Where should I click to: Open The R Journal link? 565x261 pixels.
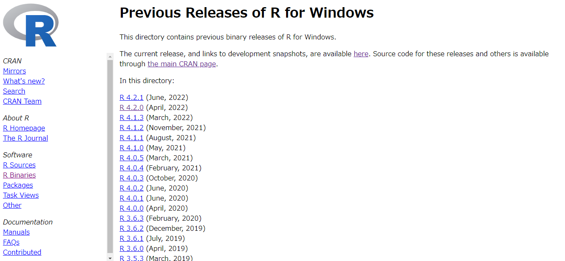(x=26, y=138)
